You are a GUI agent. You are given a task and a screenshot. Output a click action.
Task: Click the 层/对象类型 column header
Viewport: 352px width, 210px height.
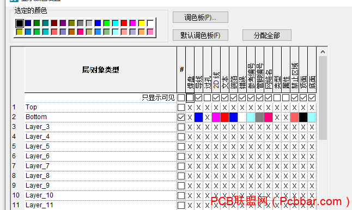(x=101, y=70)
